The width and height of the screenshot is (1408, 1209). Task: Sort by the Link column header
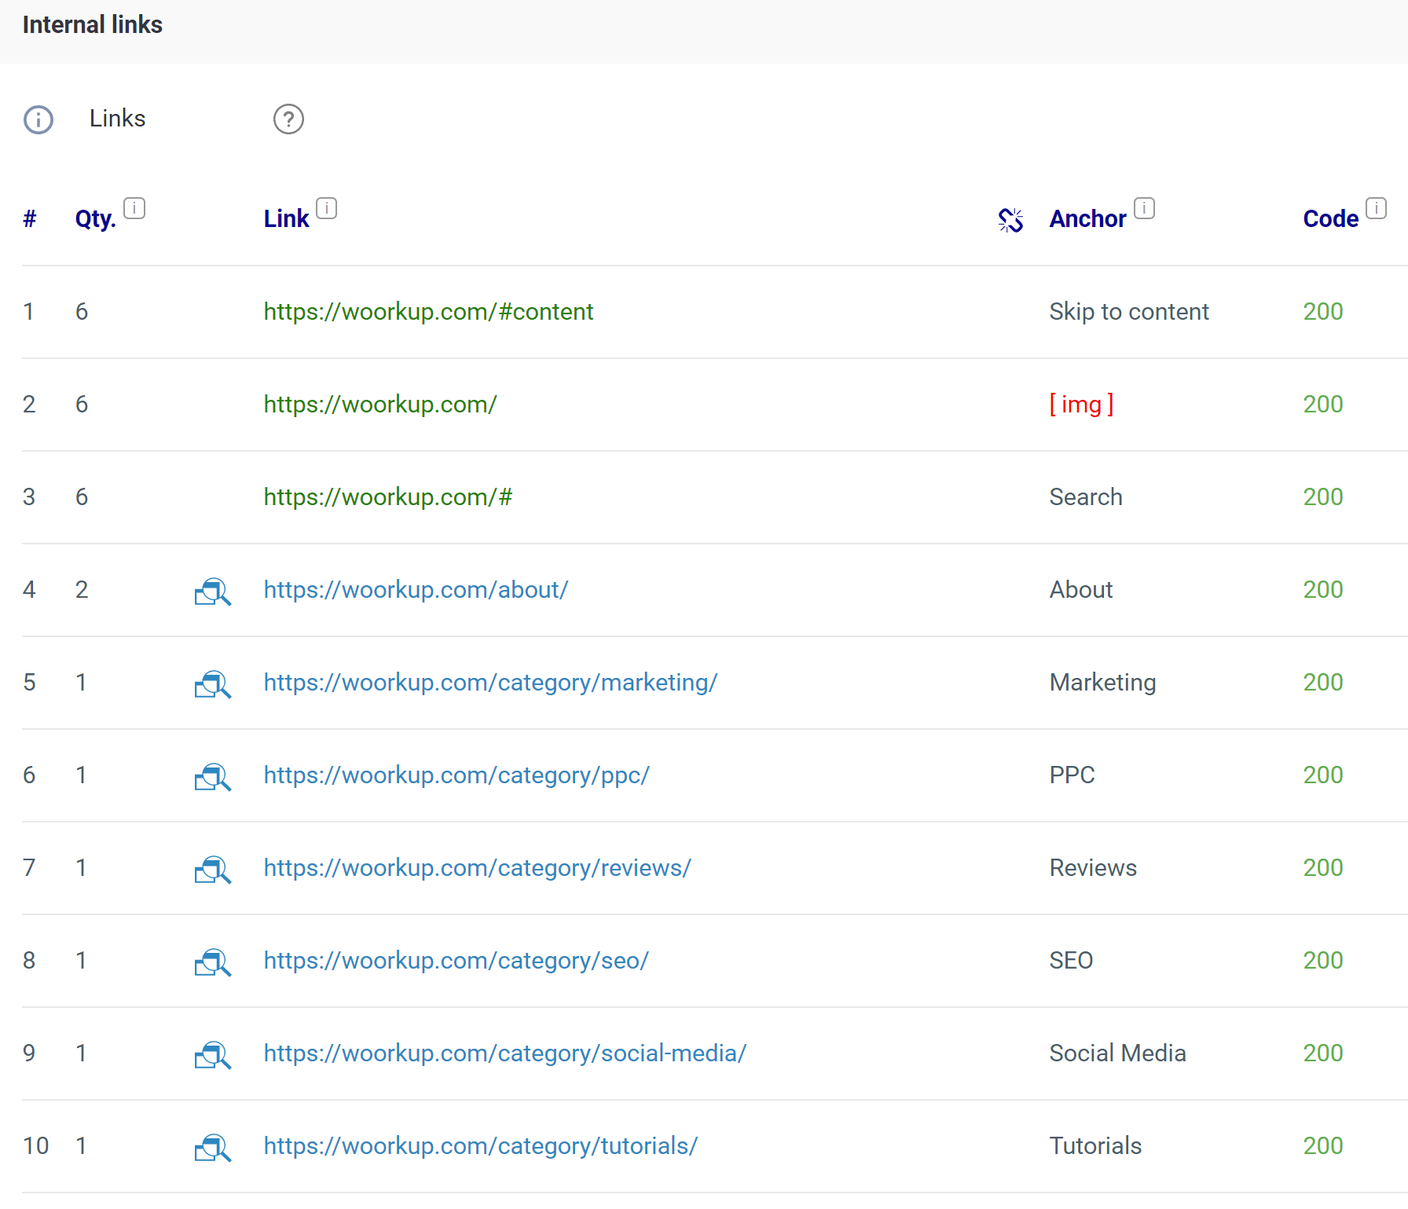[286, 218]
